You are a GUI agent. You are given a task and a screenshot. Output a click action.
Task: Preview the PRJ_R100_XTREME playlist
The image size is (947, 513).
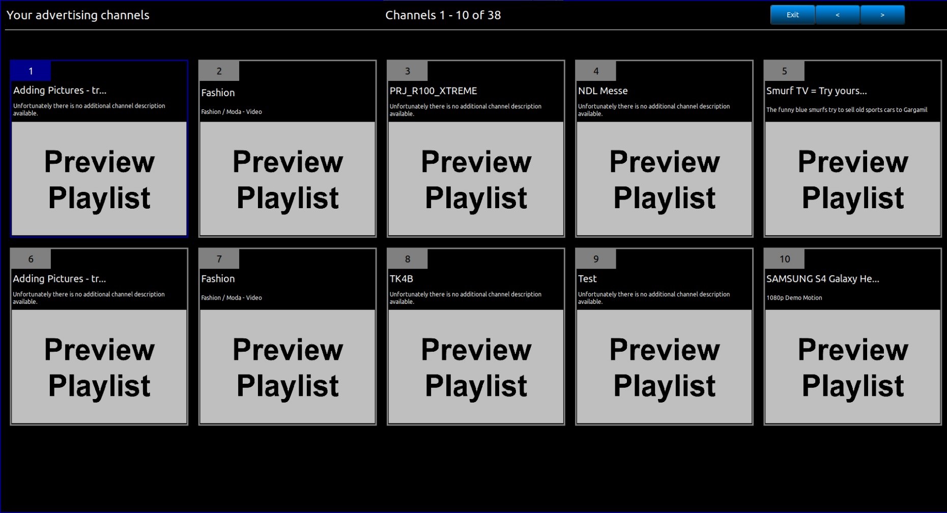(x=476, y=179)
